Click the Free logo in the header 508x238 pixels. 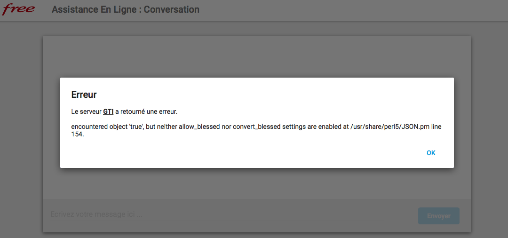[18, 9]
